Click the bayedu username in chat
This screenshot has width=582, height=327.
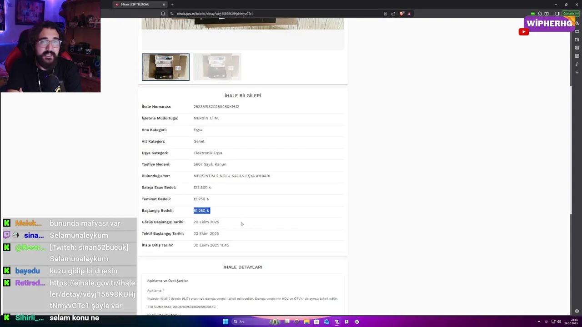[27, 271]
